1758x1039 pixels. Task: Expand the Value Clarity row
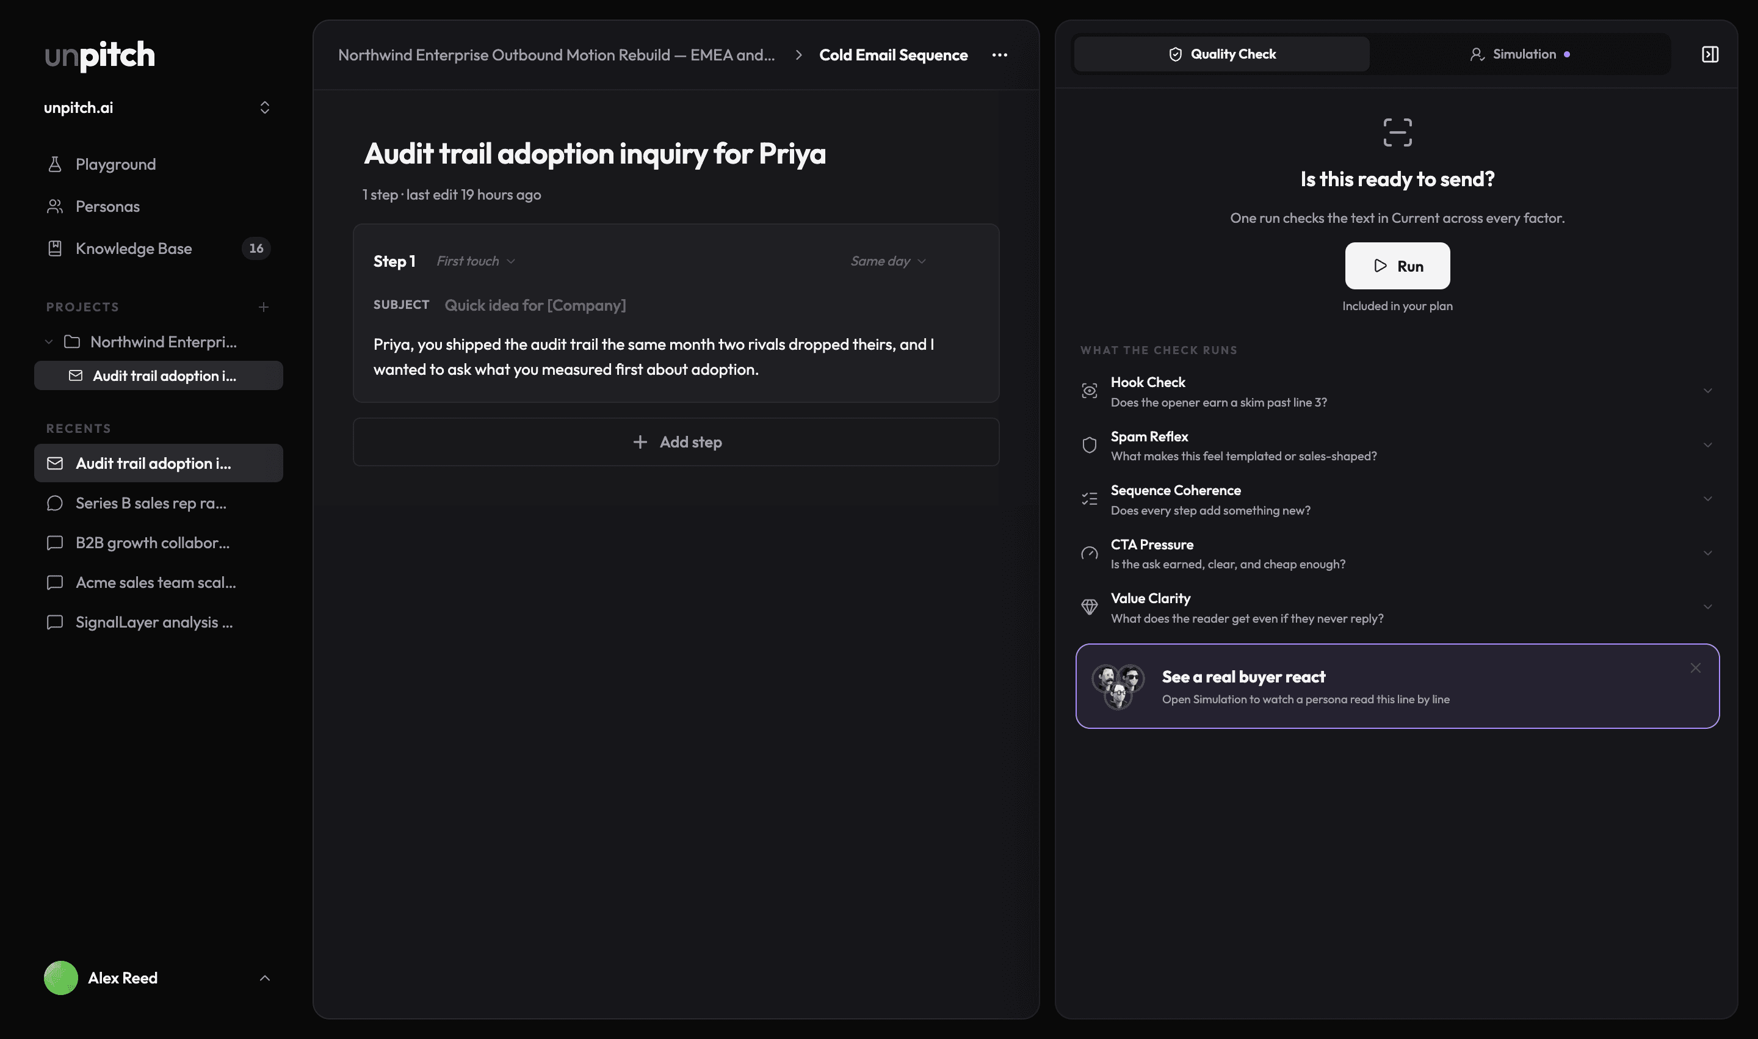(x=1397, y=607)
